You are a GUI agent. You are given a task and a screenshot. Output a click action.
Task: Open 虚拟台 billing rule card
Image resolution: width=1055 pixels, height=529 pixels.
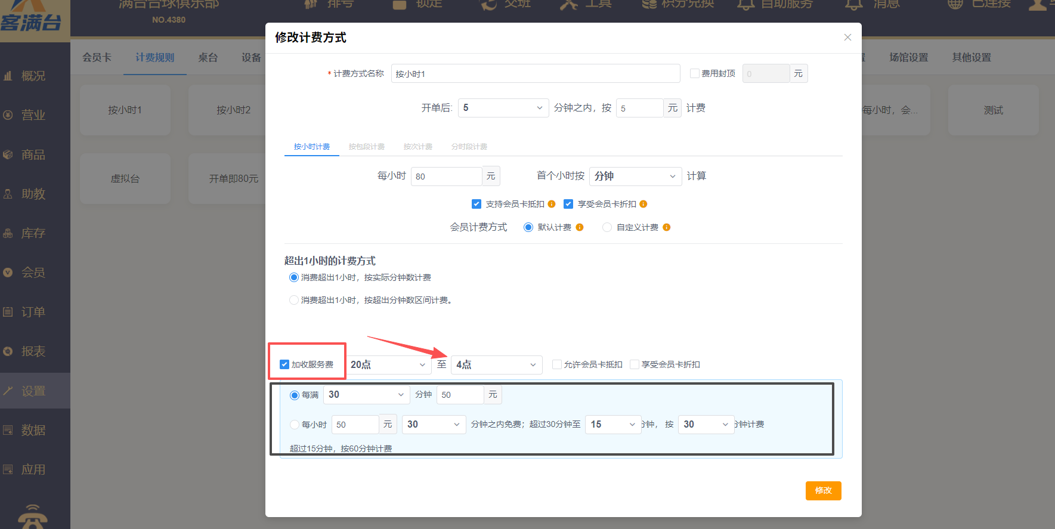[x=125, y=179]
